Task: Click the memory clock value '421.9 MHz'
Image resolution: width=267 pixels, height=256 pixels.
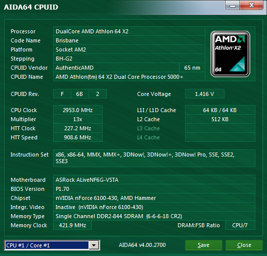Action: pos(72,225)
